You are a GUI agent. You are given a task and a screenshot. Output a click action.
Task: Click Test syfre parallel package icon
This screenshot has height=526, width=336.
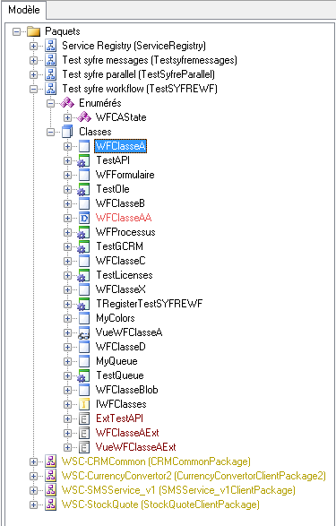(x=50, y=74)
